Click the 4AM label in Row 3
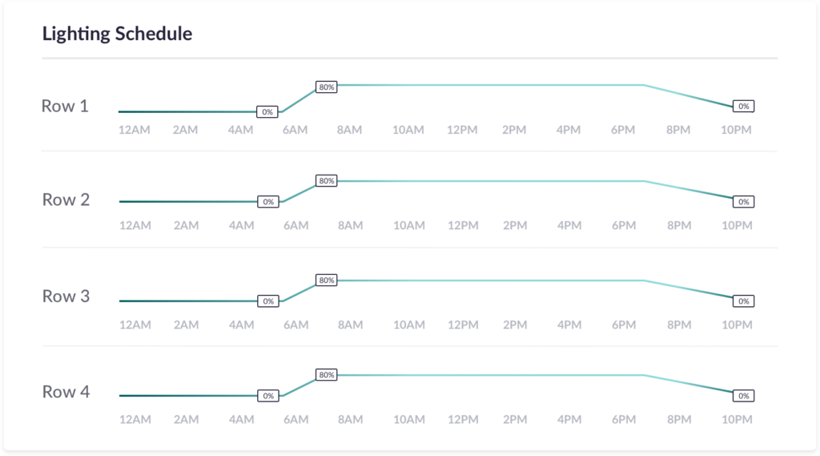Viewport: 820px width, 456px height. (x=241, y=325)
